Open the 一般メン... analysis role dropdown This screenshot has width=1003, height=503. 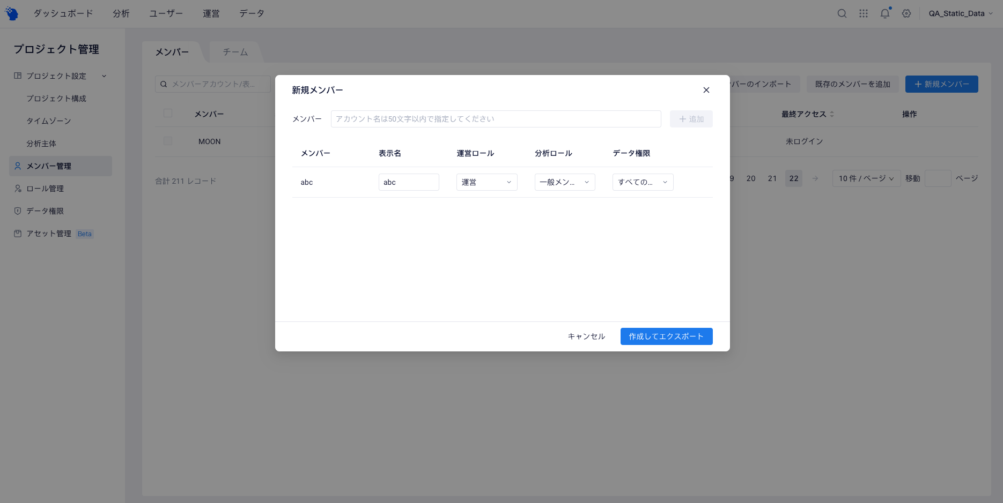pos(565,182)
